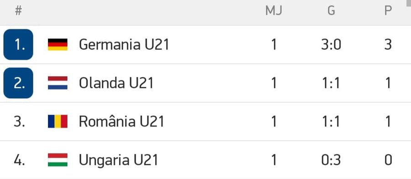Select the blue rank 1 badge
Image resolution: width=411 pixels, height=179 pixels.
click(18, 45)
